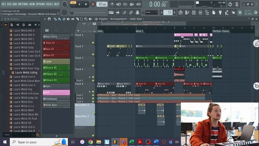
Task: Click the Intro timeline marker
Action: point(100,31)
